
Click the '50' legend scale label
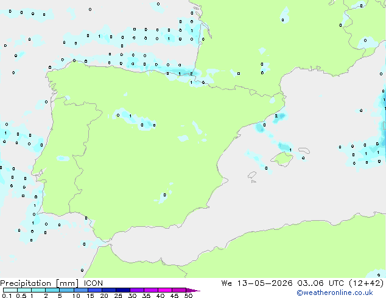click(188, 296)
